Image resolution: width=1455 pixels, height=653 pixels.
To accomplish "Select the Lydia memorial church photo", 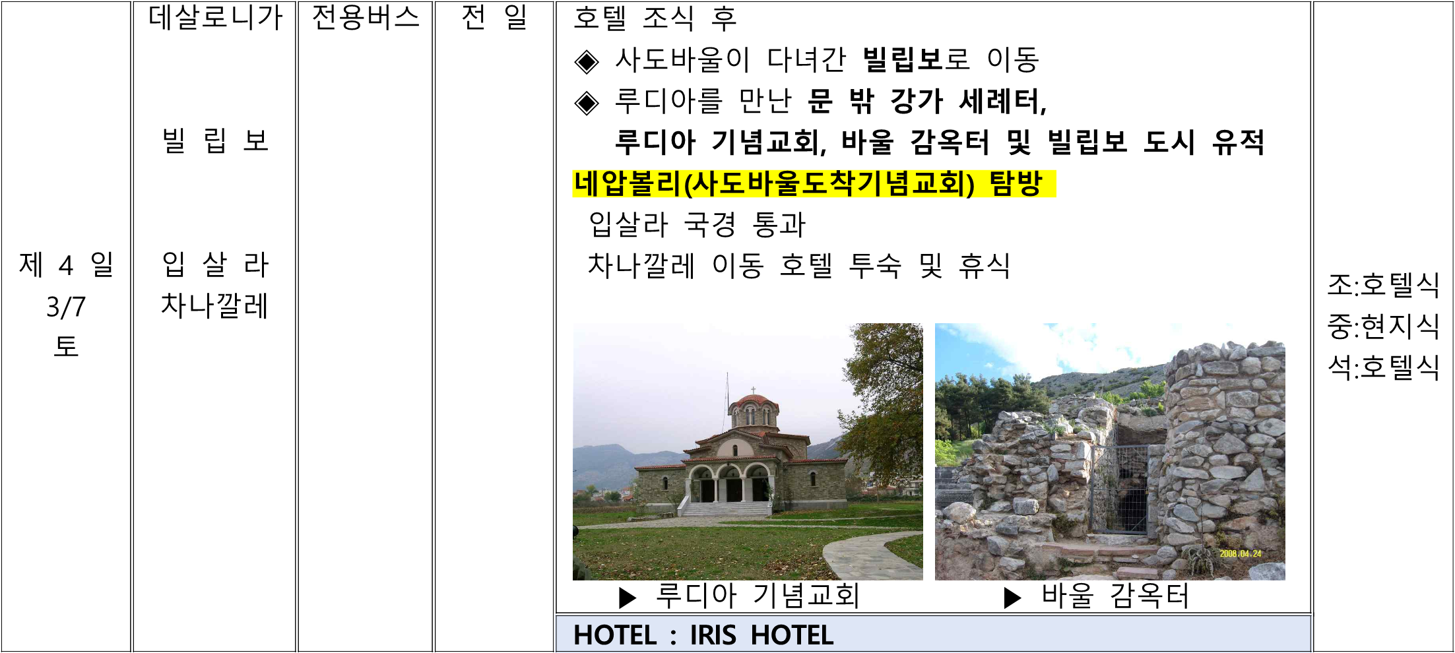I will coord(748,452).
